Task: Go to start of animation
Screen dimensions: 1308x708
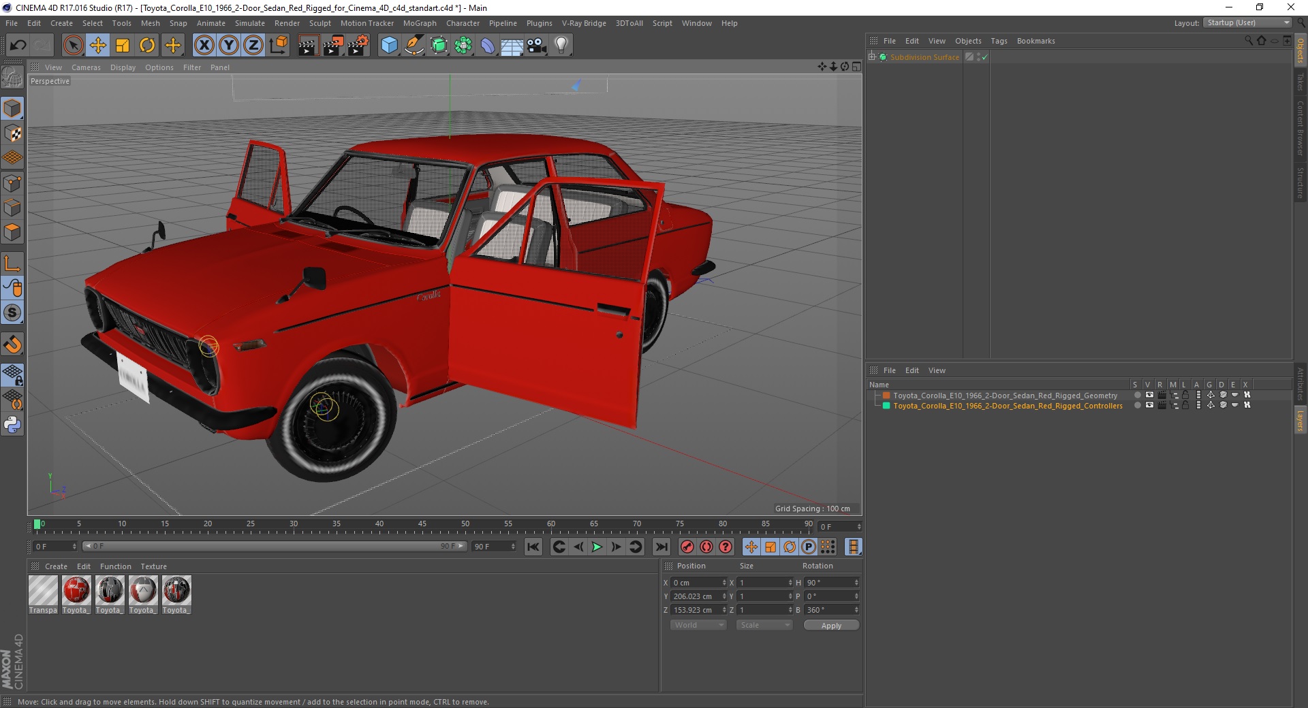Action: pos(533,547)
